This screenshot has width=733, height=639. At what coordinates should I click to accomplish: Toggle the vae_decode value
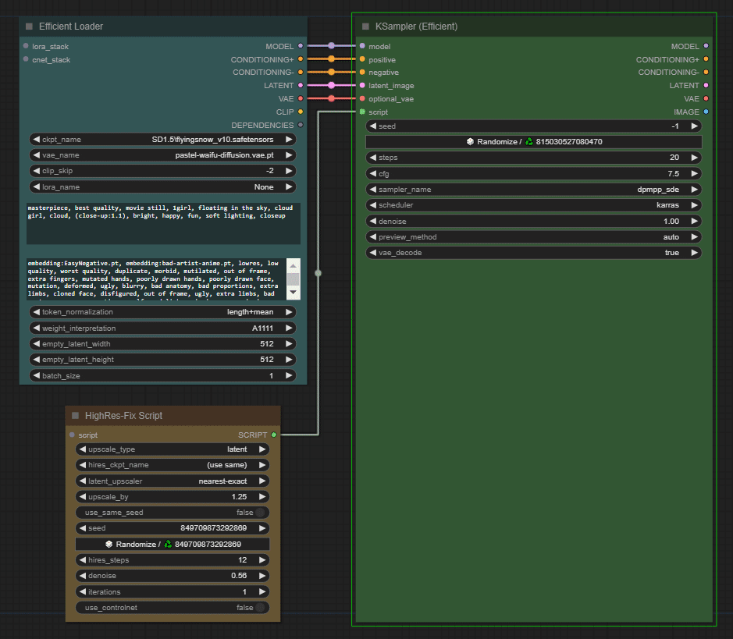[533, 253]
